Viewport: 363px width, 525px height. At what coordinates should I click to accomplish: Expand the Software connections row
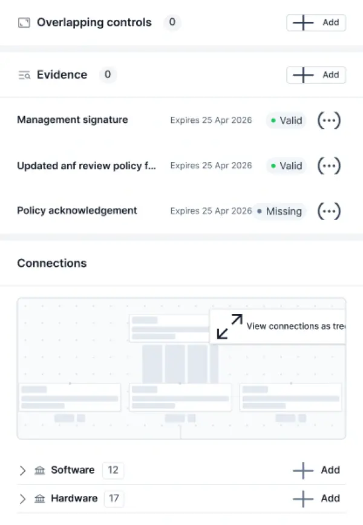coord(22,470)
